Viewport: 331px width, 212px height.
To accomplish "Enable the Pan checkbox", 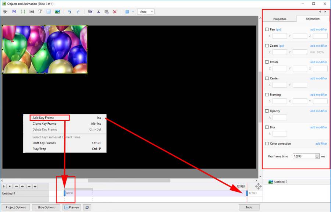I will coord(267,29).
